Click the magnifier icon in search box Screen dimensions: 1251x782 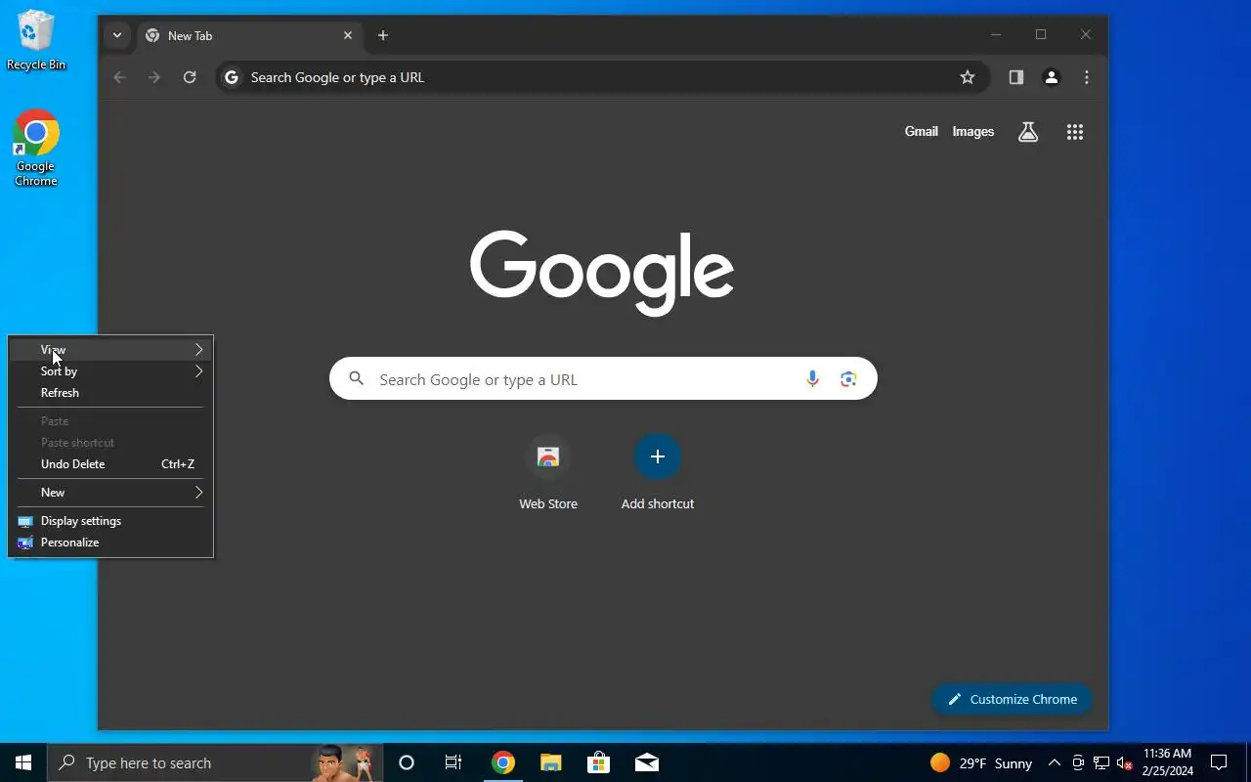click(357, 379)
